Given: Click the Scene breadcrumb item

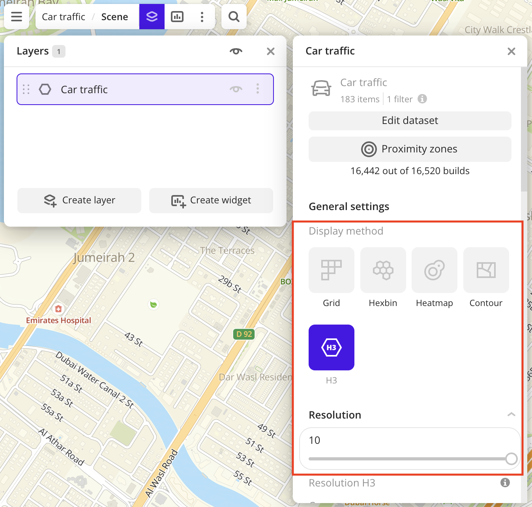Looking at the screenshot, I should point(114,17).
